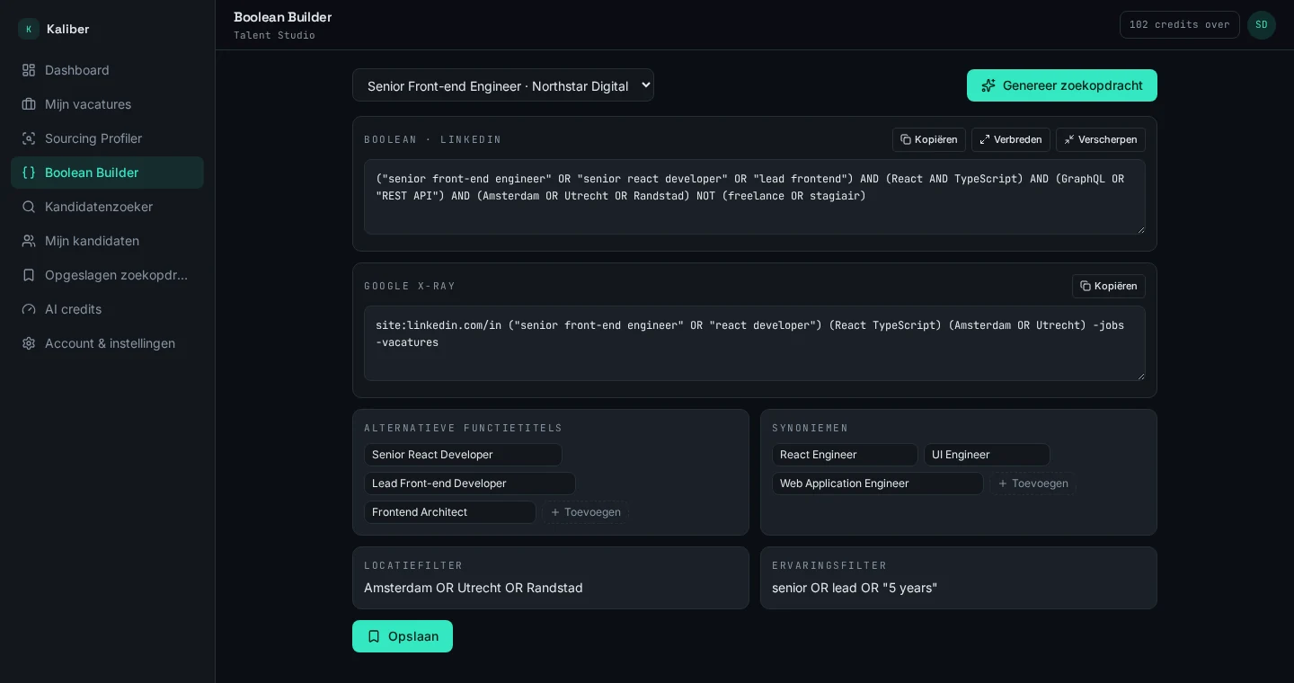Click Verscherpen to narrow search
The image size is (1294, 683).
1101,139
